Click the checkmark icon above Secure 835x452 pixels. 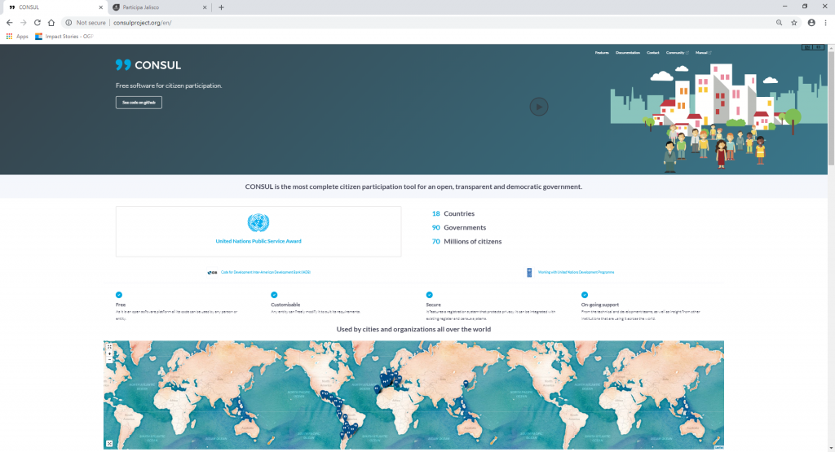pyautogui.click(x=429, y=295)
